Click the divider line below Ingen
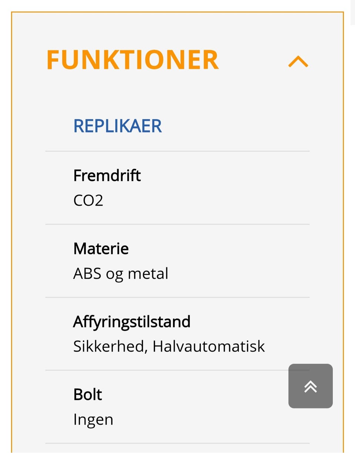Viewport: 355px width, 453px height. pyautogui.click(x=177, y=443)
